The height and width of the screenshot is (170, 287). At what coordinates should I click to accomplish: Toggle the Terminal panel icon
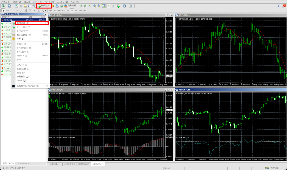(x=29, y=6)
